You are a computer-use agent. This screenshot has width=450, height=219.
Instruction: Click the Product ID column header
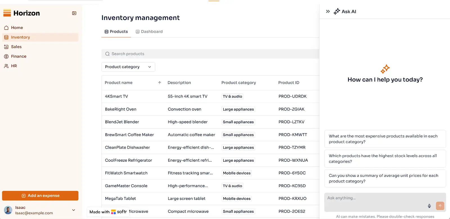pos(289,83)
